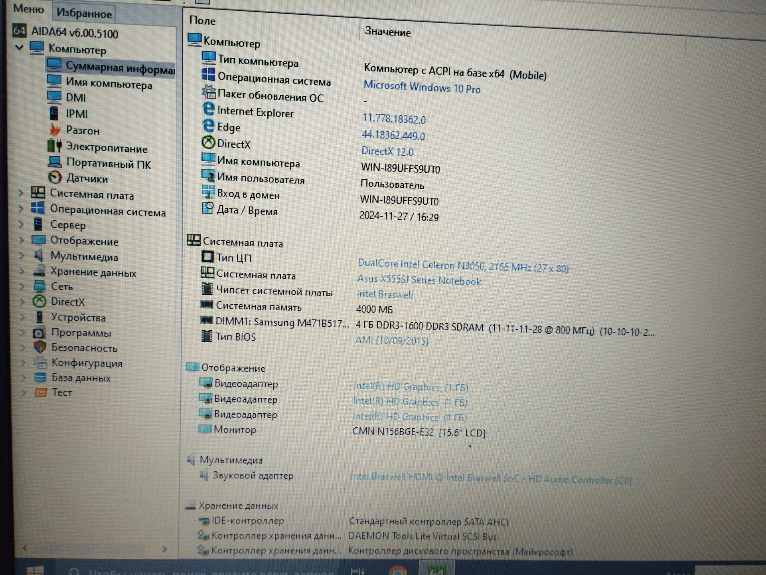This screenshot has height=575, width=766.
Task: Select Суммарная информация in the tree
Action: point(120,68)
